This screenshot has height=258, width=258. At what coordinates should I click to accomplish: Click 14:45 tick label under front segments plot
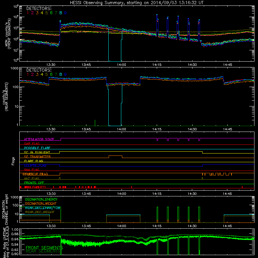(228, 65)
